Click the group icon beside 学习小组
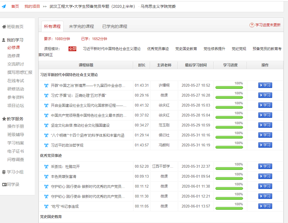Viewport: 288px width, 223px height. coord(4,172)
